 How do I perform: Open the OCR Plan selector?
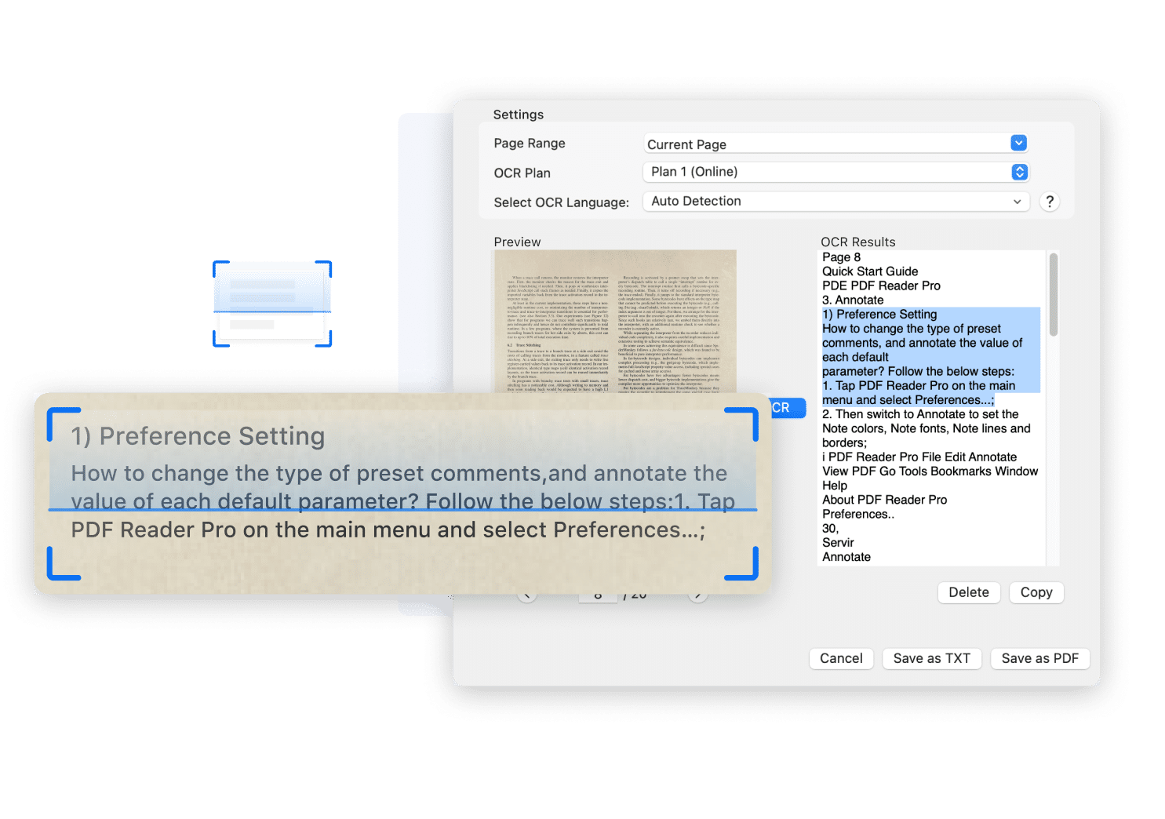pyautogui.click(x=836, y=172)
